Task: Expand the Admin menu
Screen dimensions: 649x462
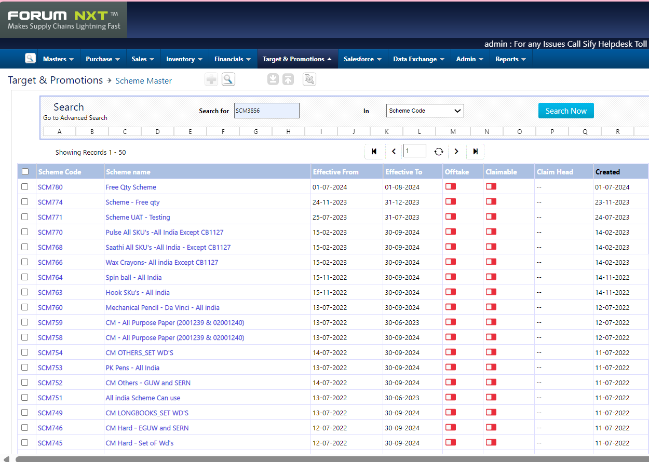Action: pyautogui.click(x=470, y=59)
